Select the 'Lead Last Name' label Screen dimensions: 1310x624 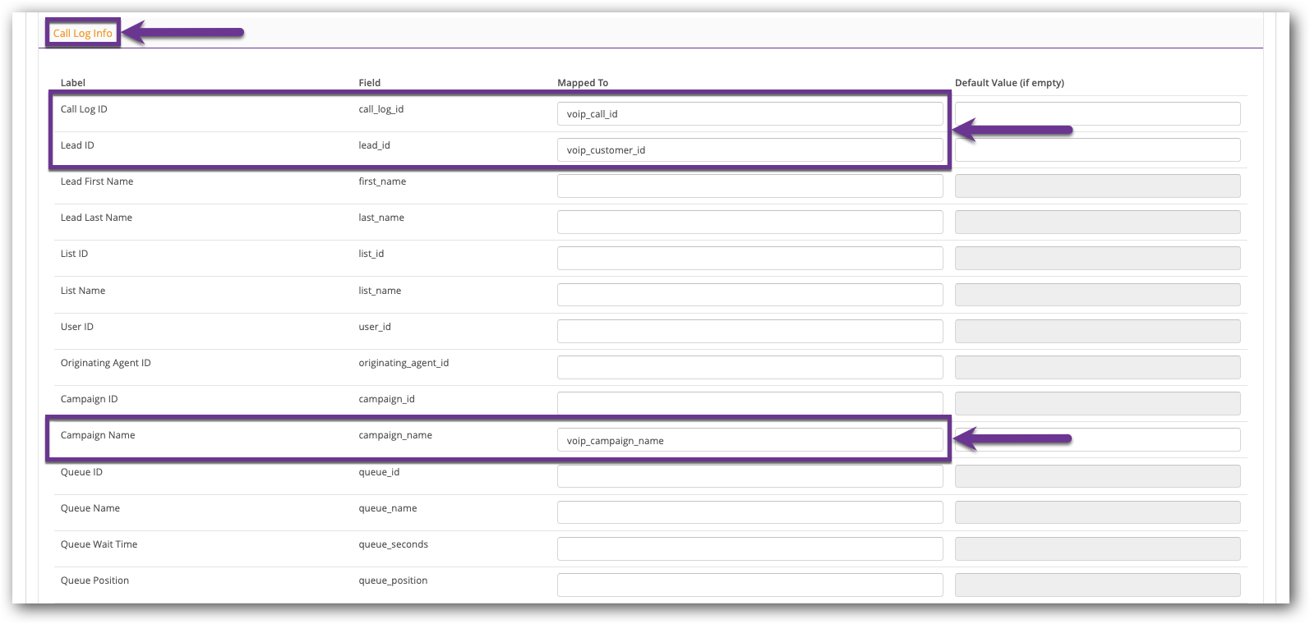[x=96, y=218]
